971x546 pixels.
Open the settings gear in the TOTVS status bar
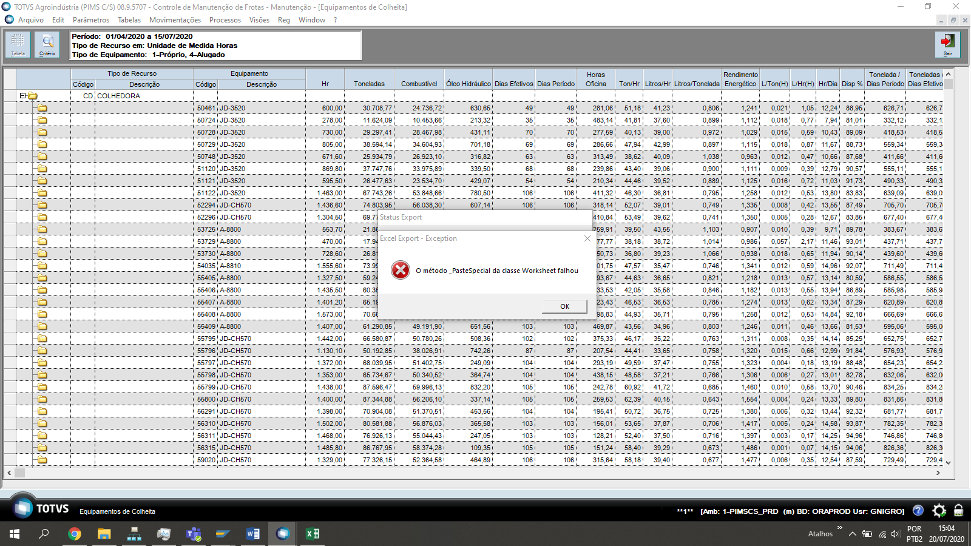click(939, 511)
